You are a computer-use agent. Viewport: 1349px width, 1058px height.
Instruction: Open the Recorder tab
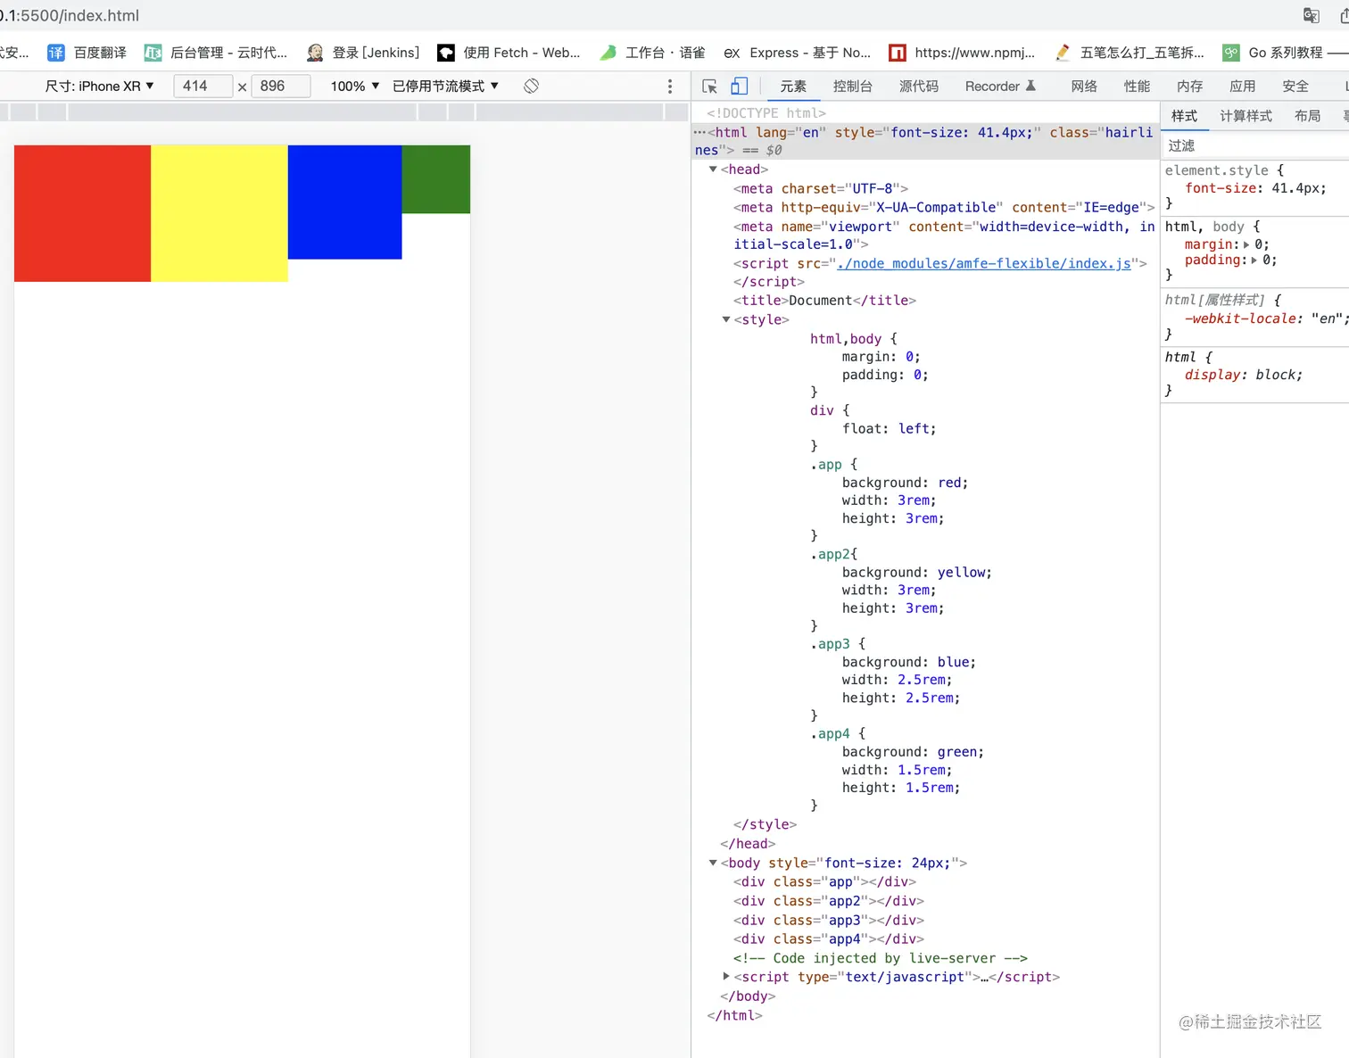tap(1000, 87)
